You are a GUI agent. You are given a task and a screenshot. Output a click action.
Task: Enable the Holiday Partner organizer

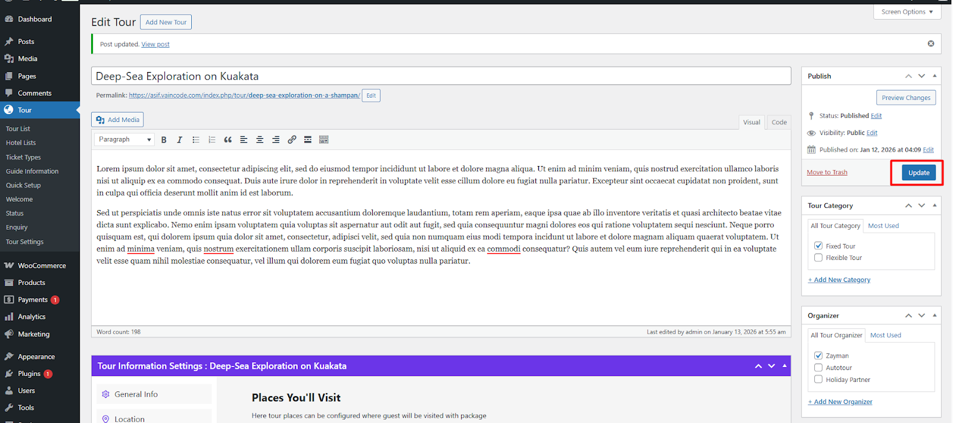tap(818, 380)
